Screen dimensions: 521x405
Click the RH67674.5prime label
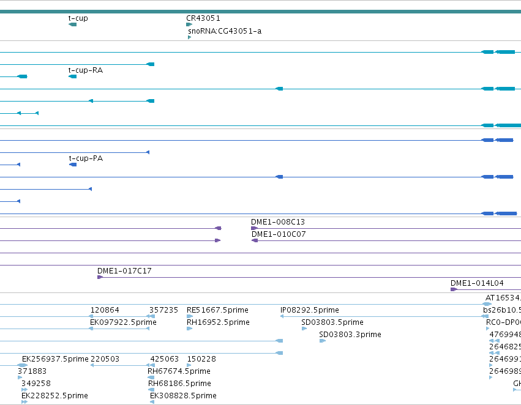(x=179, y=371)
